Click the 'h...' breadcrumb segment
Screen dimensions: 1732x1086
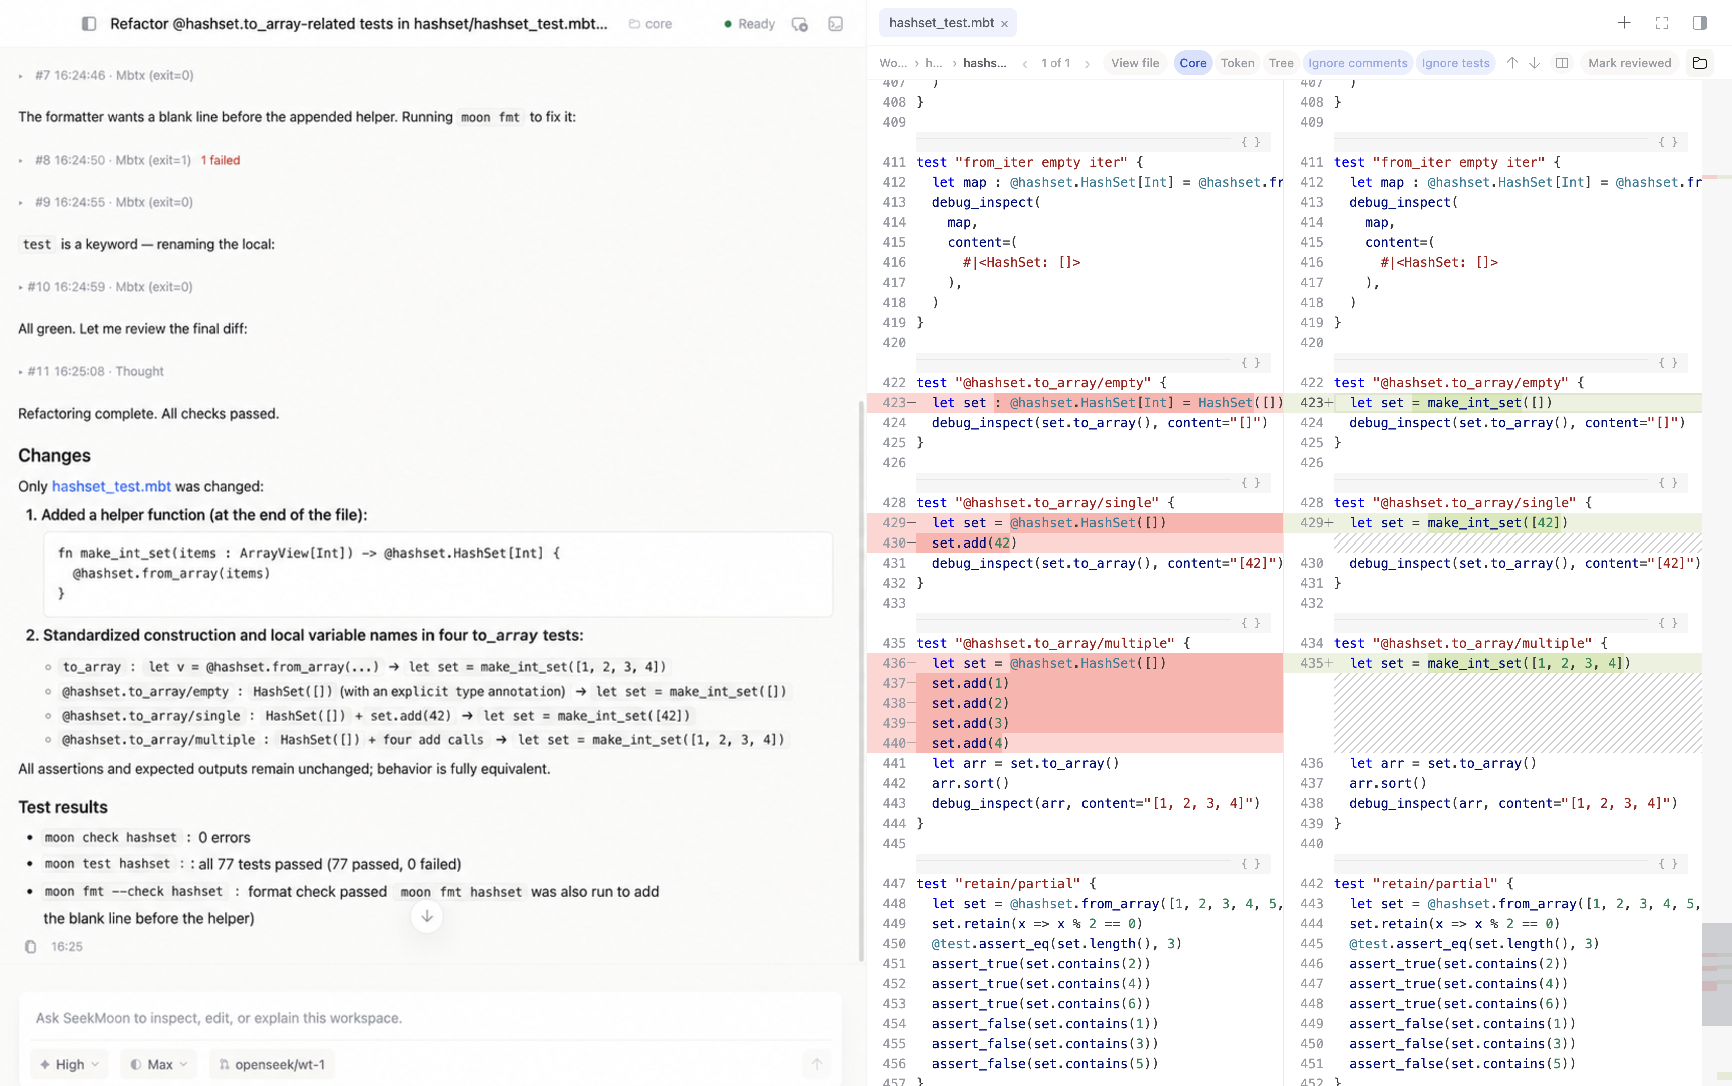[x=933, y=63]
